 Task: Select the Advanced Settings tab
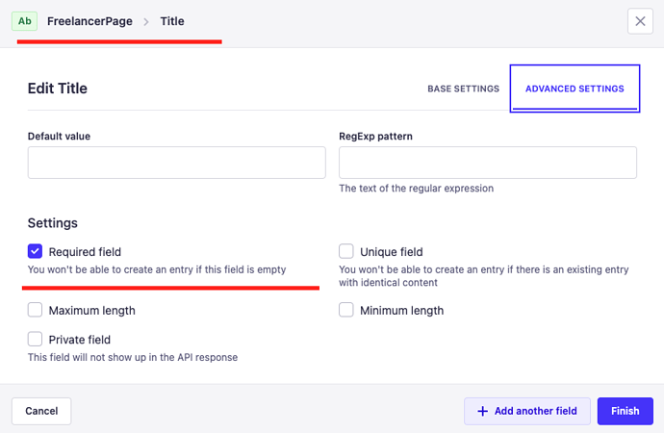[575, 89]
